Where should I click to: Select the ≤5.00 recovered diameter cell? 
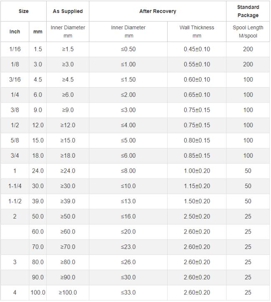[128, 141]
